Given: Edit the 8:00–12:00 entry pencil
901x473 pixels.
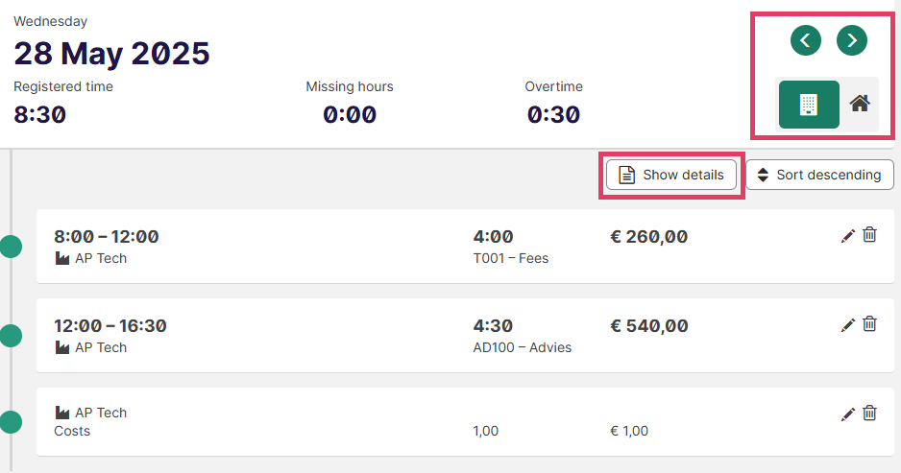Looking at the screenshot, I should click(x=847, y=235).
